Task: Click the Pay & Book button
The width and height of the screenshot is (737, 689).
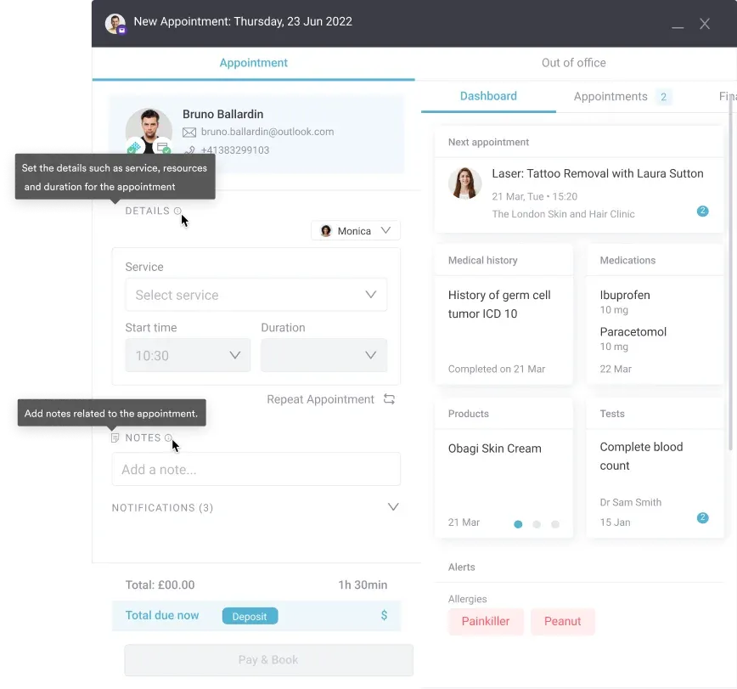Action: pos(267,660)
